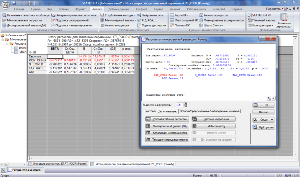This screenshot has height=177, width=300.
Task: Open Опции dropdown in regression dialog
Action: click(264, 120)
